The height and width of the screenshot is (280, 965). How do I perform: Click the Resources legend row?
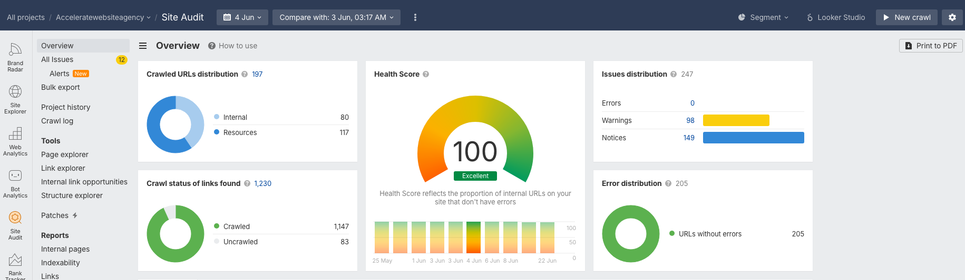(x=281, y=132)
